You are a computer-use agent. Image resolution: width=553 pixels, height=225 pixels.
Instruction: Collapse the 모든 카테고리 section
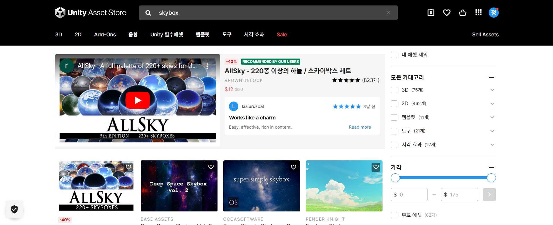pos(492,78)
